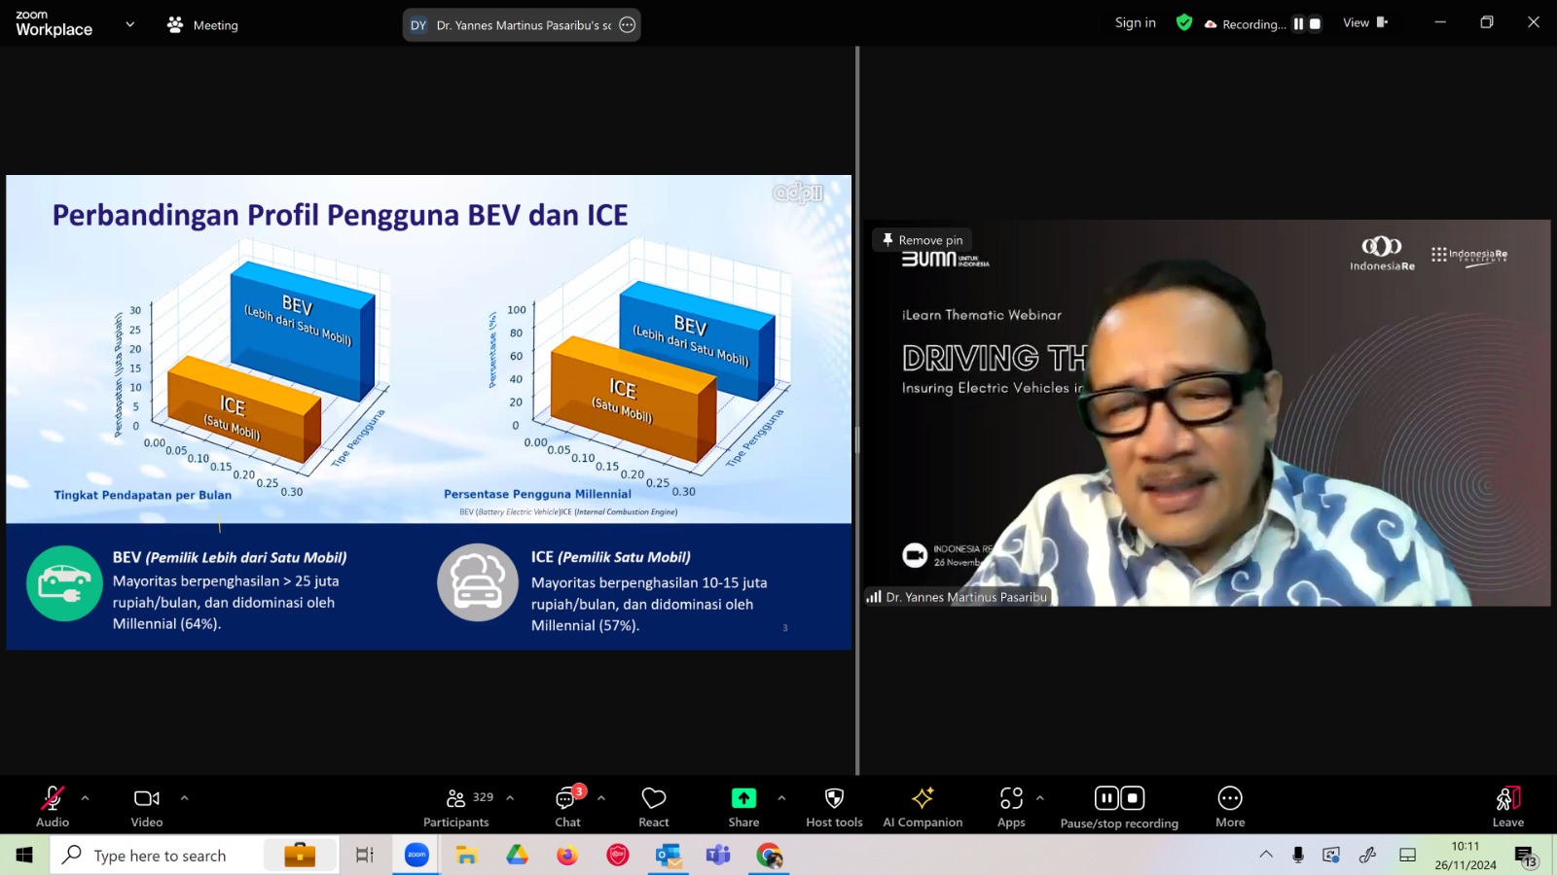The image size is (1557, 875).
Task: Click the green encryption shield icon
Action: [1184, 22]
